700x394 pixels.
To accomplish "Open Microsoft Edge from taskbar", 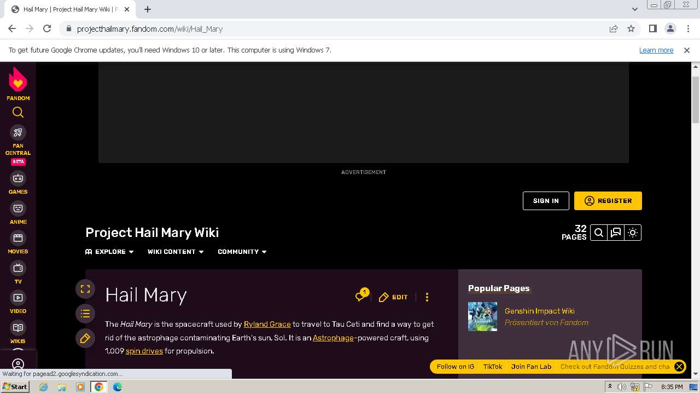I will pyautogui.click(x=117, y=387).
